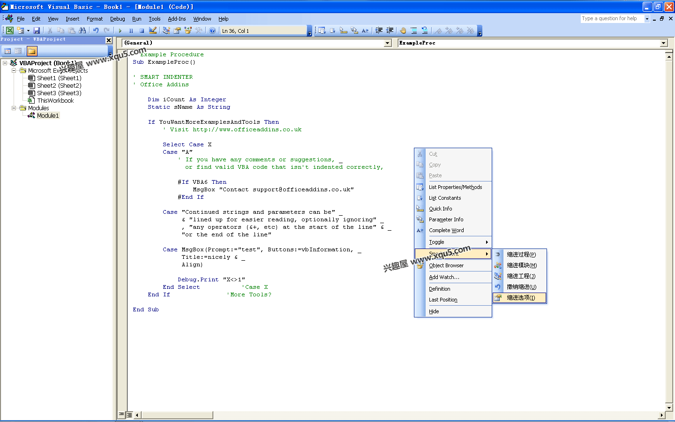Click List Properties/Methods icon in Edit toolbar

pyautogui.click(x=322, y=30)
